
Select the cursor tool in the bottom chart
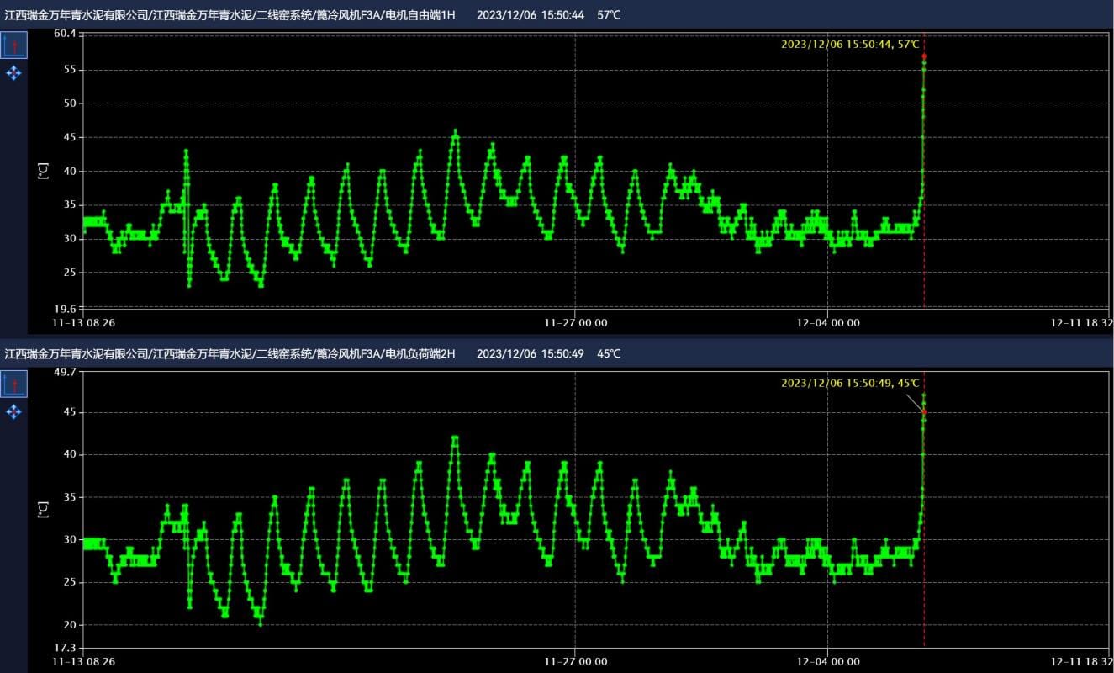[x=13, y=384]
